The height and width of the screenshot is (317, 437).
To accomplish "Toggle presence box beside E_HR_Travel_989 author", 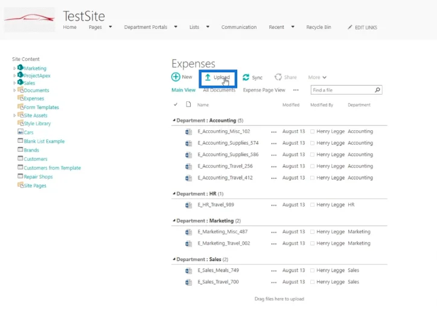I will [x=313, y=205].
